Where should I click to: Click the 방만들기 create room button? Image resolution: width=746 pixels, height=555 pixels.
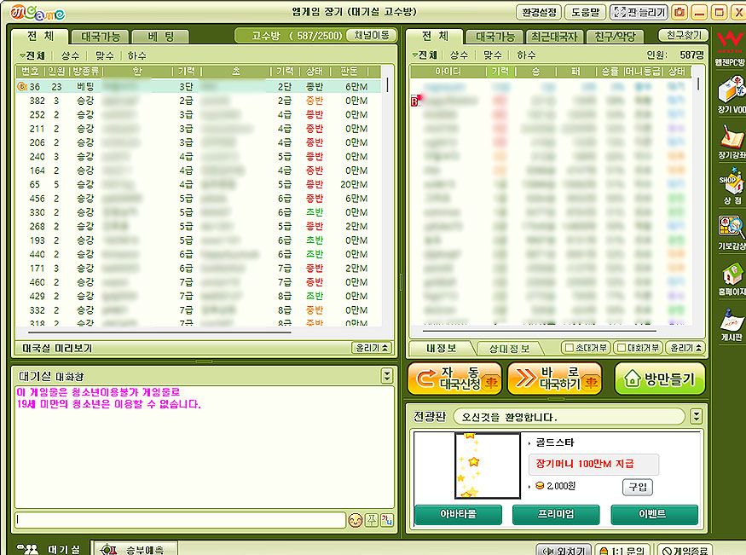[659, 379]
